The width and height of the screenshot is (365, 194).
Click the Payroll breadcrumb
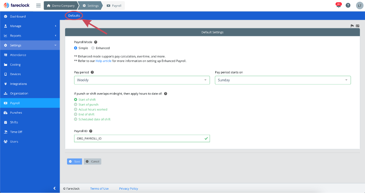click(x=114, y=5)
